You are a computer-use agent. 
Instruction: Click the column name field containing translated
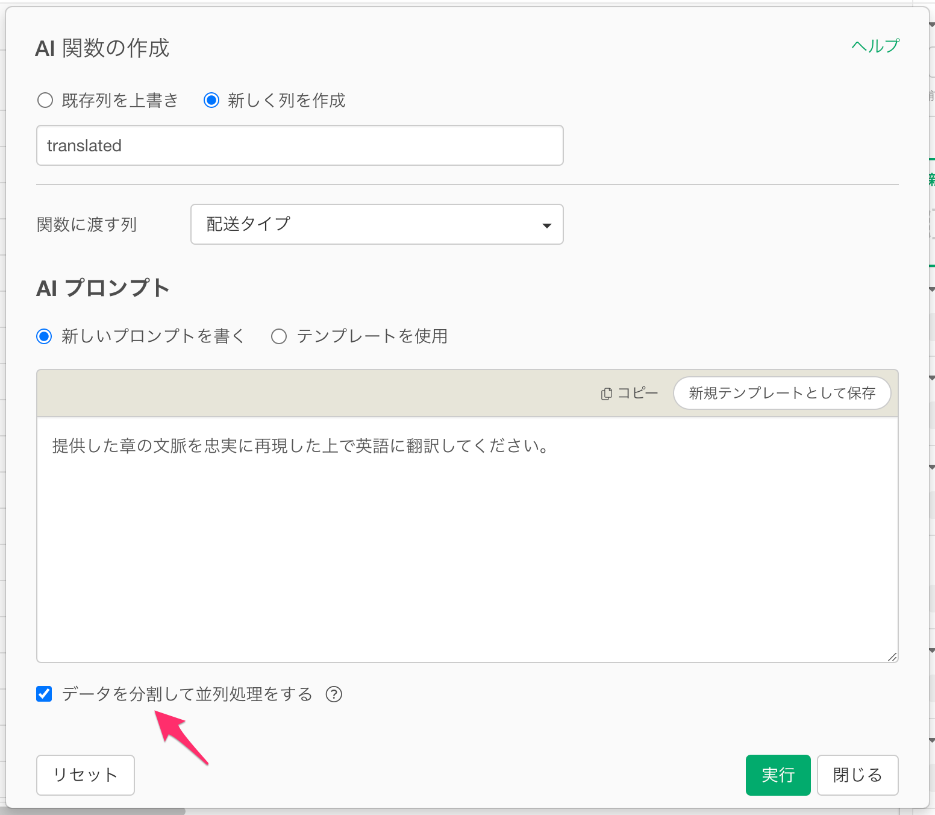(299, 146)
